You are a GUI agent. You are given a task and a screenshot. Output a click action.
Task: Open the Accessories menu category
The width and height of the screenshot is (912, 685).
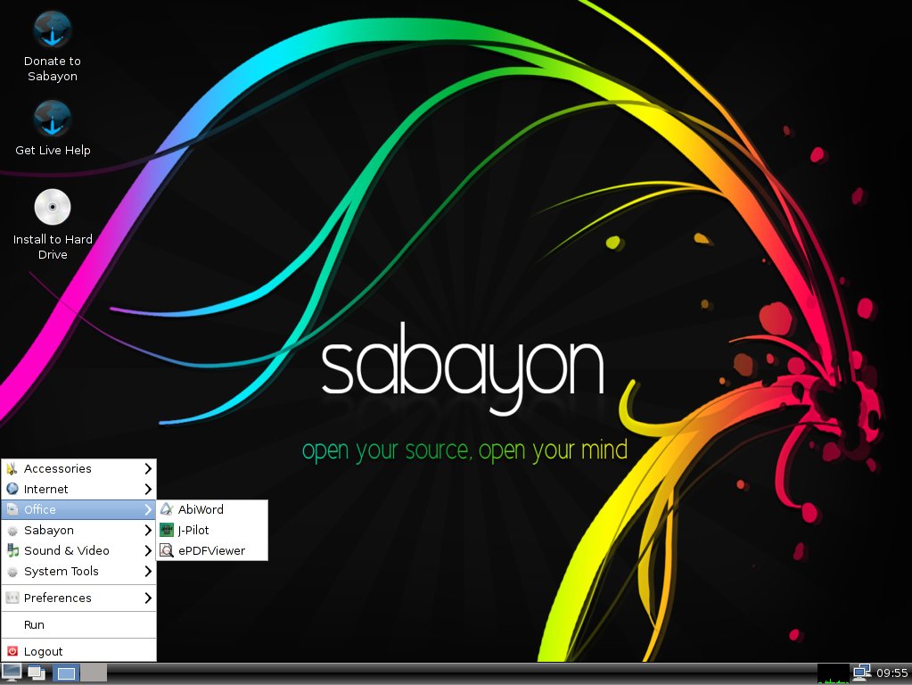point(79,468)
